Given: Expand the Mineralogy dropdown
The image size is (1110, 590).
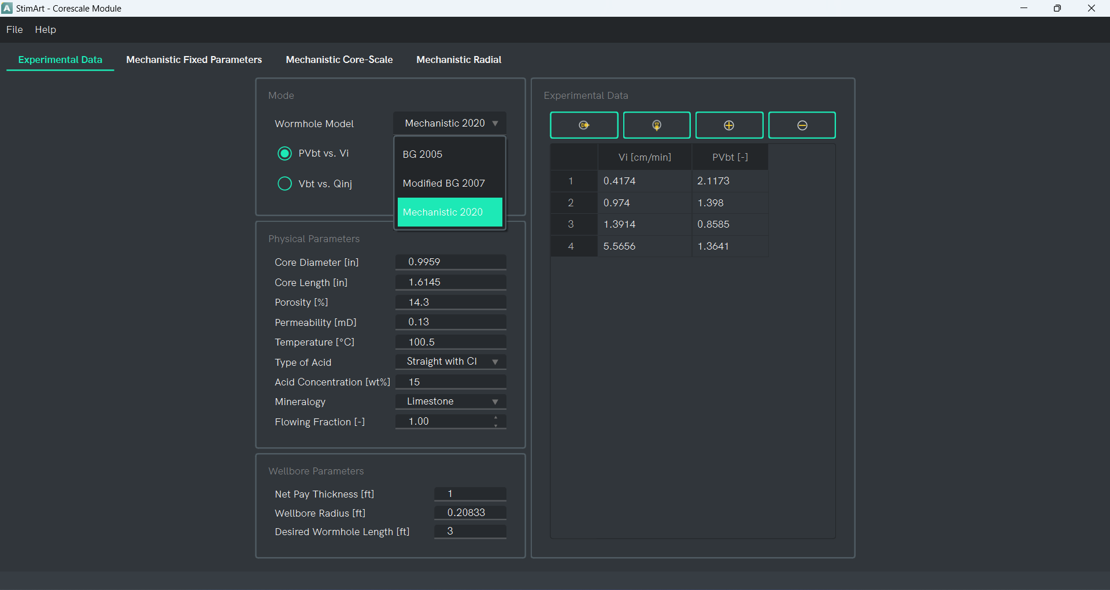Looking at the screenshot, I should [x=451, y=402].
